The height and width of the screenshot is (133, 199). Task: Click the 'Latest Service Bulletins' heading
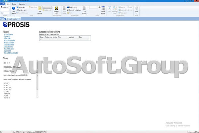(x=50, y=32)
